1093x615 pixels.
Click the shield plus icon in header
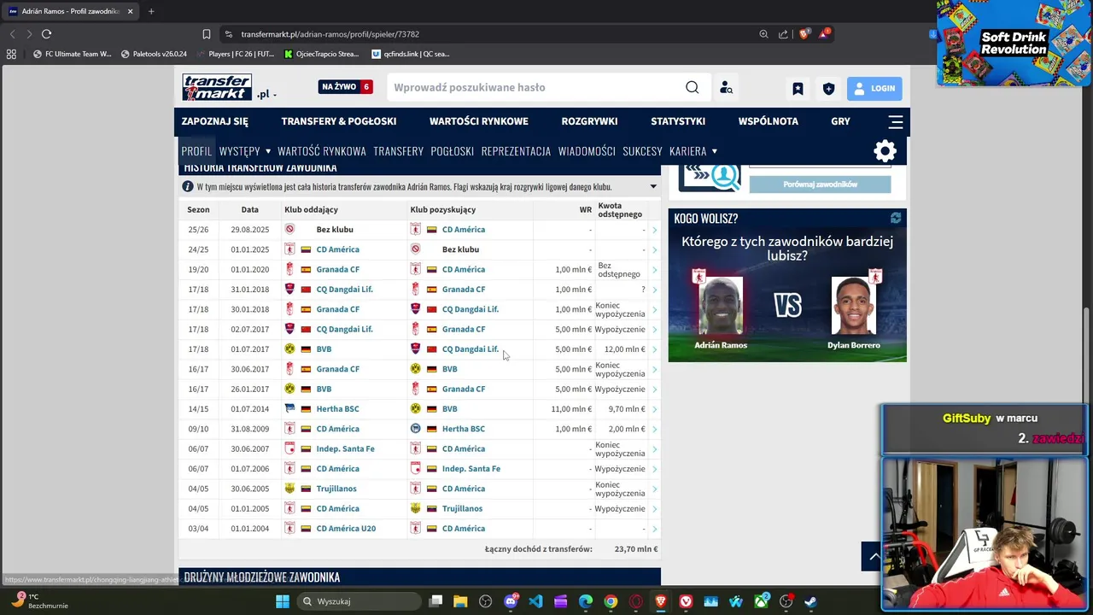(x=828, y=88)
